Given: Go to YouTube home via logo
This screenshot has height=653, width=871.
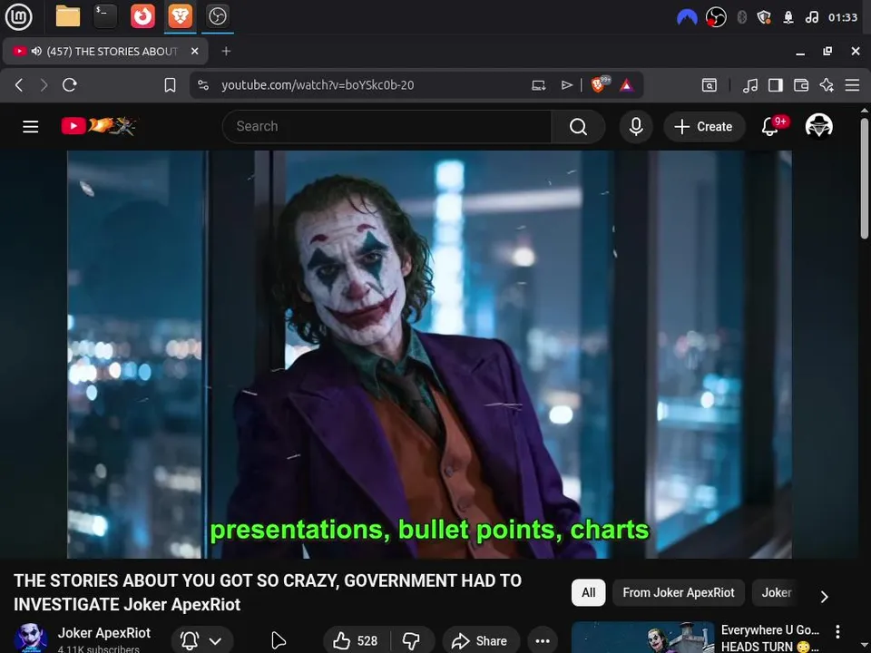Looking at the screenshot, I should 98,126.
